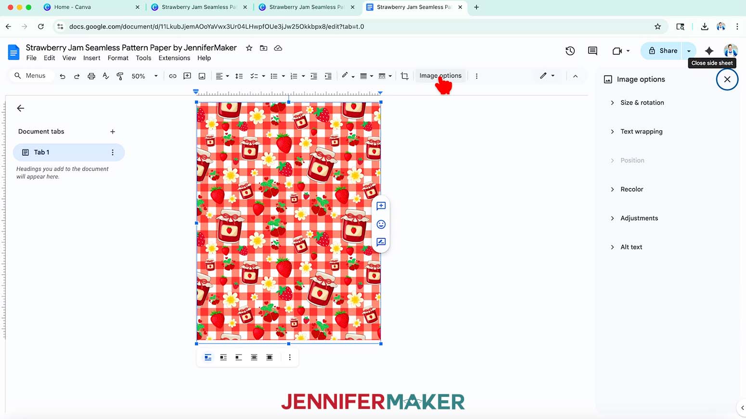This screenshot has width=746, height=419.
Task: Open the image layout more options dots
Action: point(290,357)
